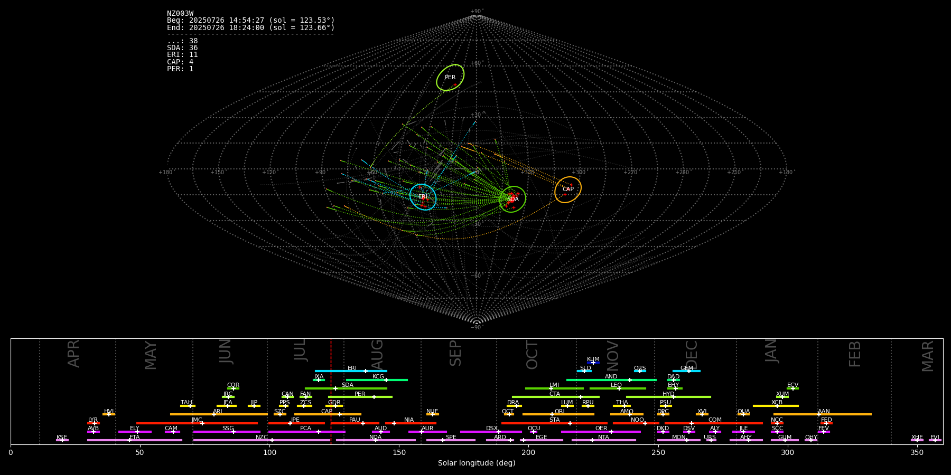951x475 pixels.
Task: Click the SDA label in the timeline
Action: (348, 385)
